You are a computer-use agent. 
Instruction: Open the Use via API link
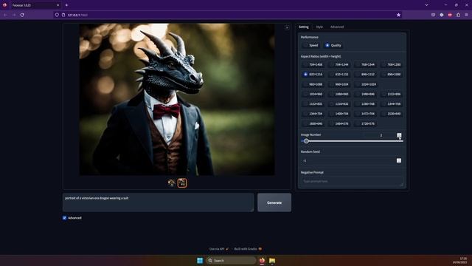(219, 249)
